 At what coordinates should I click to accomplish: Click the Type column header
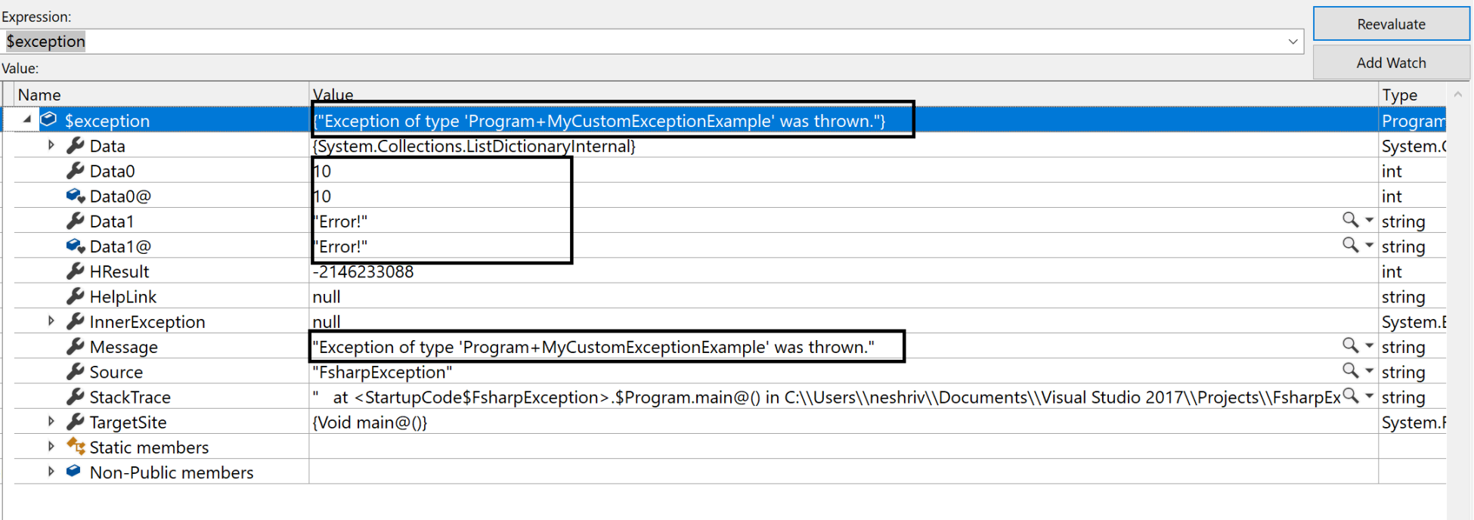point(1412,94)
